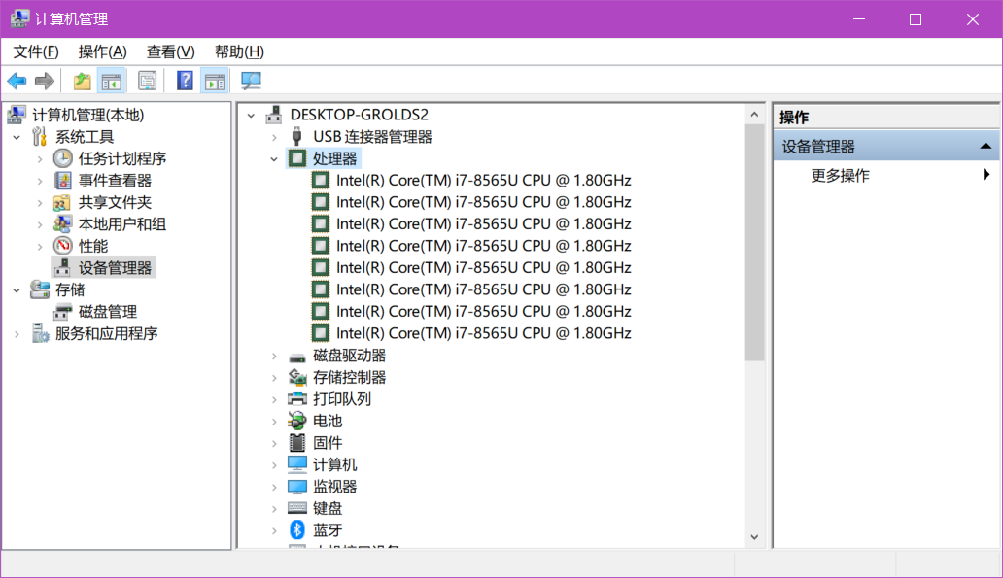
Task: Click the monitor (监视器) category icon
Action: pos(296,487)
